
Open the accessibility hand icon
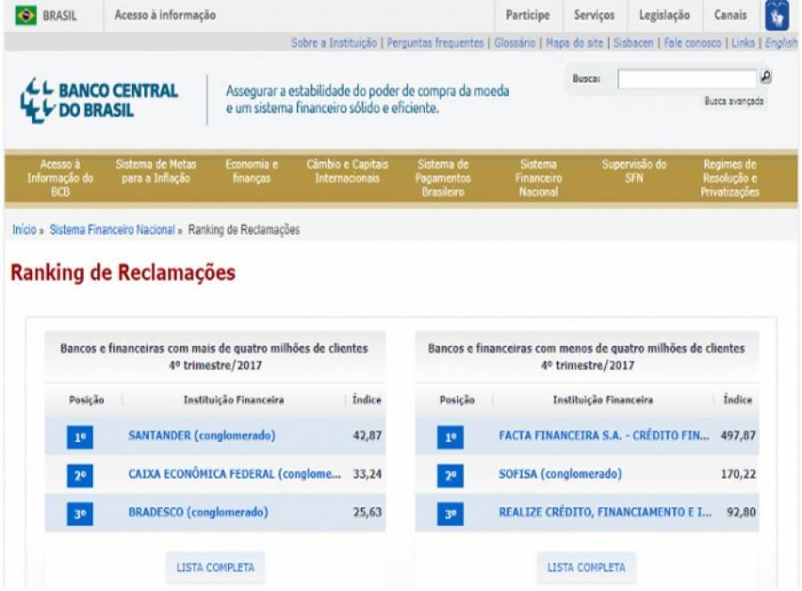(x=776, y=16)
